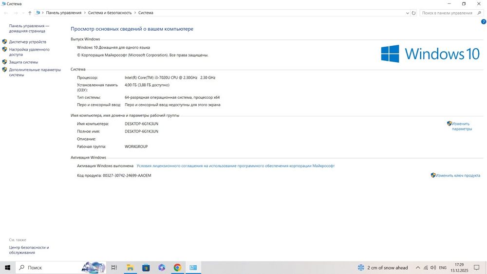Select 'Система и безопасность' breadcrumb
The image size is (487, 274).
pyautogui.click(x=110, y=13)
